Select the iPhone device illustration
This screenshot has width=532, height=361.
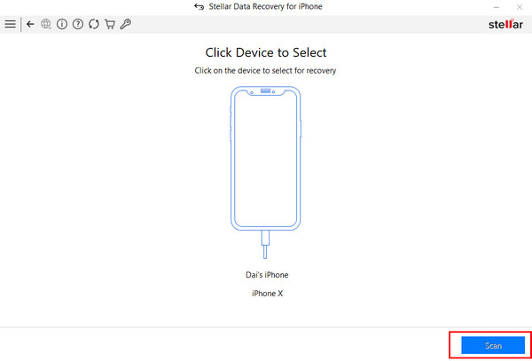pyautogui.click(x=266, y=159)
